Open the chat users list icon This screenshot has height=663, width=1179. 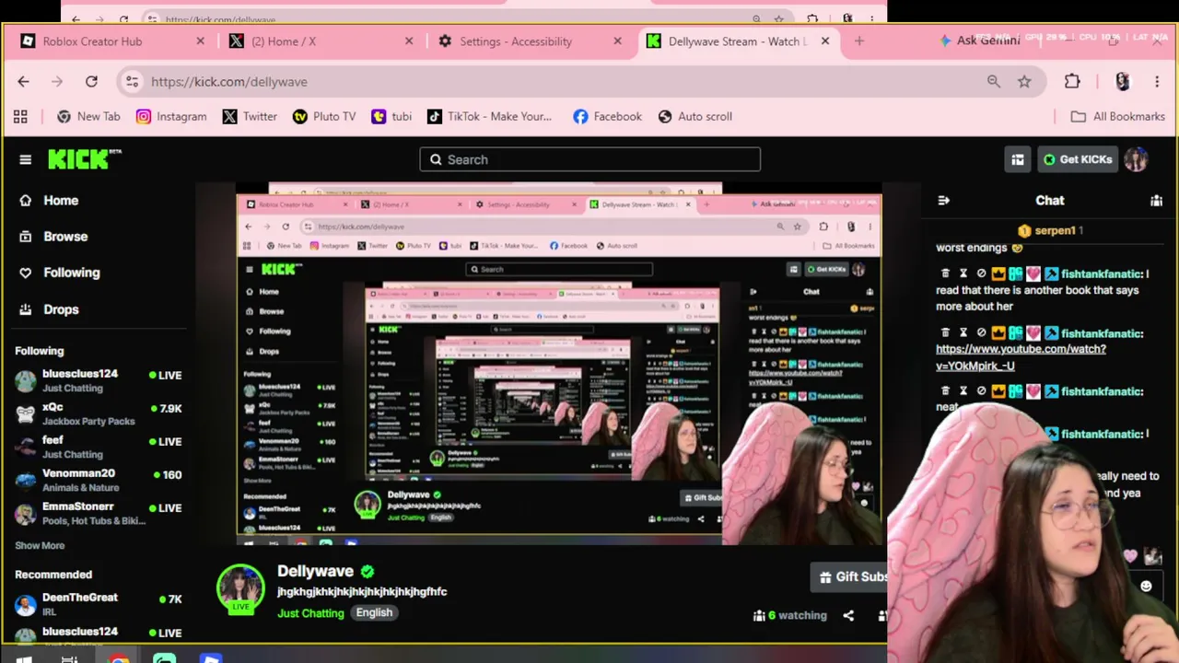(x=1156, y=200)
